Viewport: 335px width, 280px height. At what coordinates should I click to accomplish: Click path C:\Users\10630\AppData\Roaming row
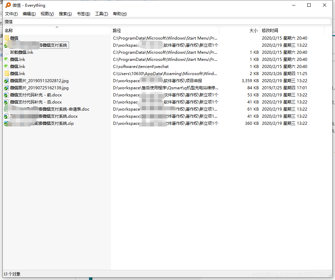click(165, 73)
